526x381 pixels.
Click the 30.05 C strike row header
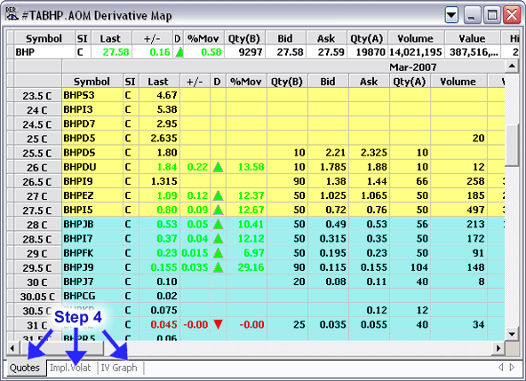(x=37, y=297)
